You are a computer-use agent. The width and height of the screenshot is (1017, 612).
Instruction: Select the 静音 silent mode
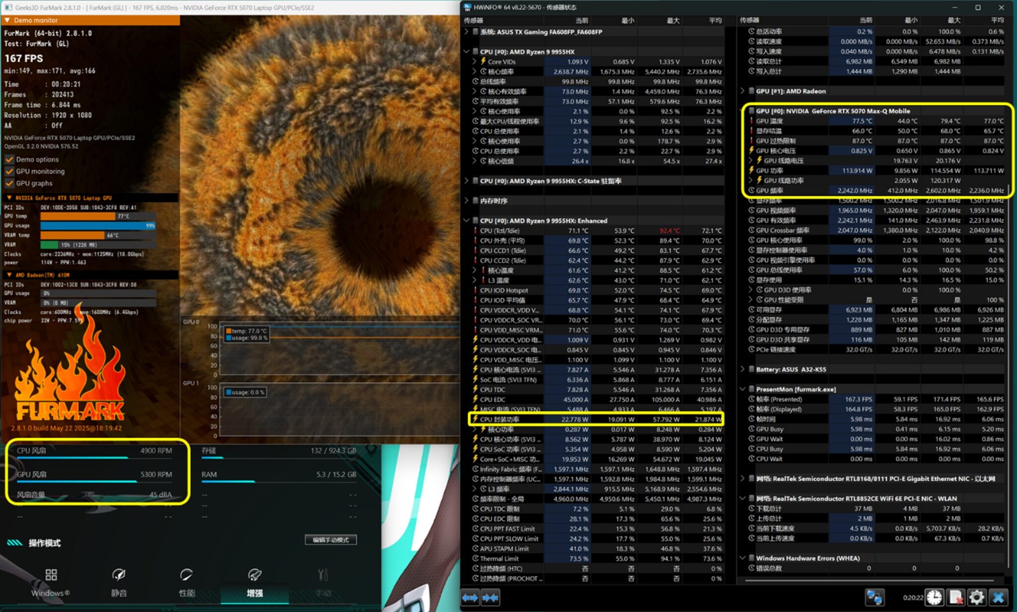click(x=119, y=583)
